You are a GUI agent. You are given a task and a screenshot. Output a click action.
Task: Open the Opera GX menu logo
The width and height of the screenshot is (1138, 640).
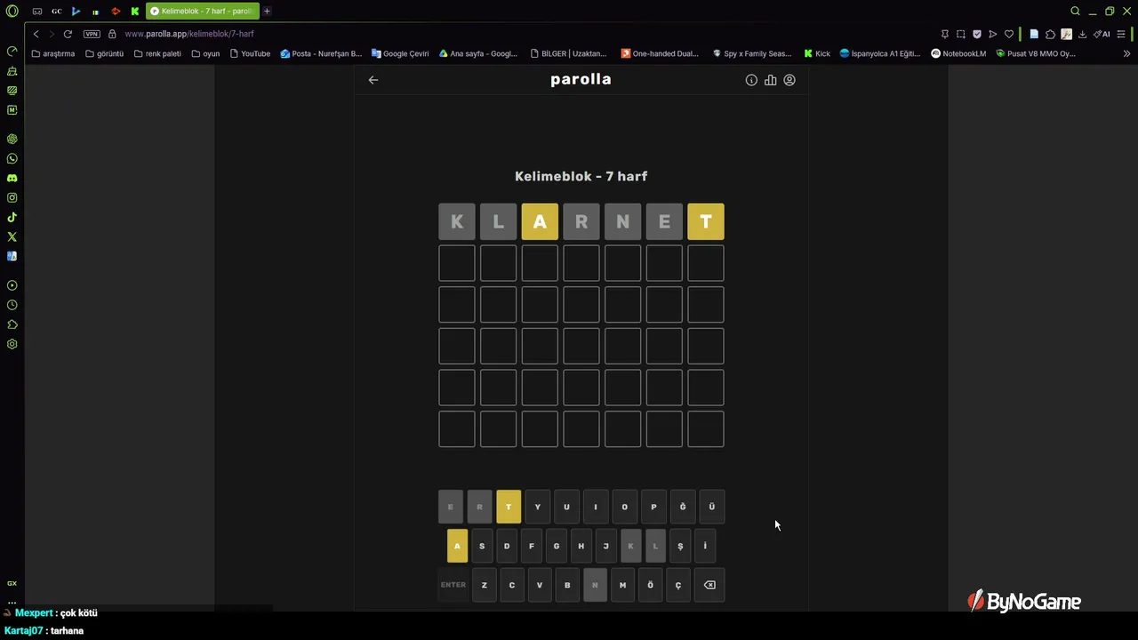pos(12,12)
